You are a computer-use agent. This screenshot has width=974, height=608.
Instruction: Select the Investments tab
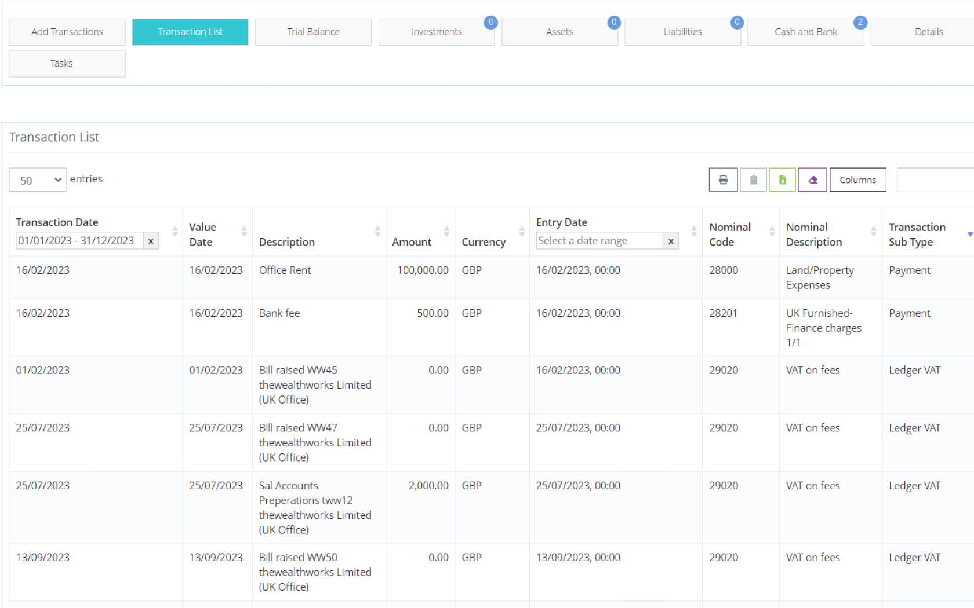(436, 32)
